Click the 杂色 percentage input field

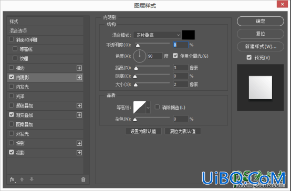tap(181, 119)
